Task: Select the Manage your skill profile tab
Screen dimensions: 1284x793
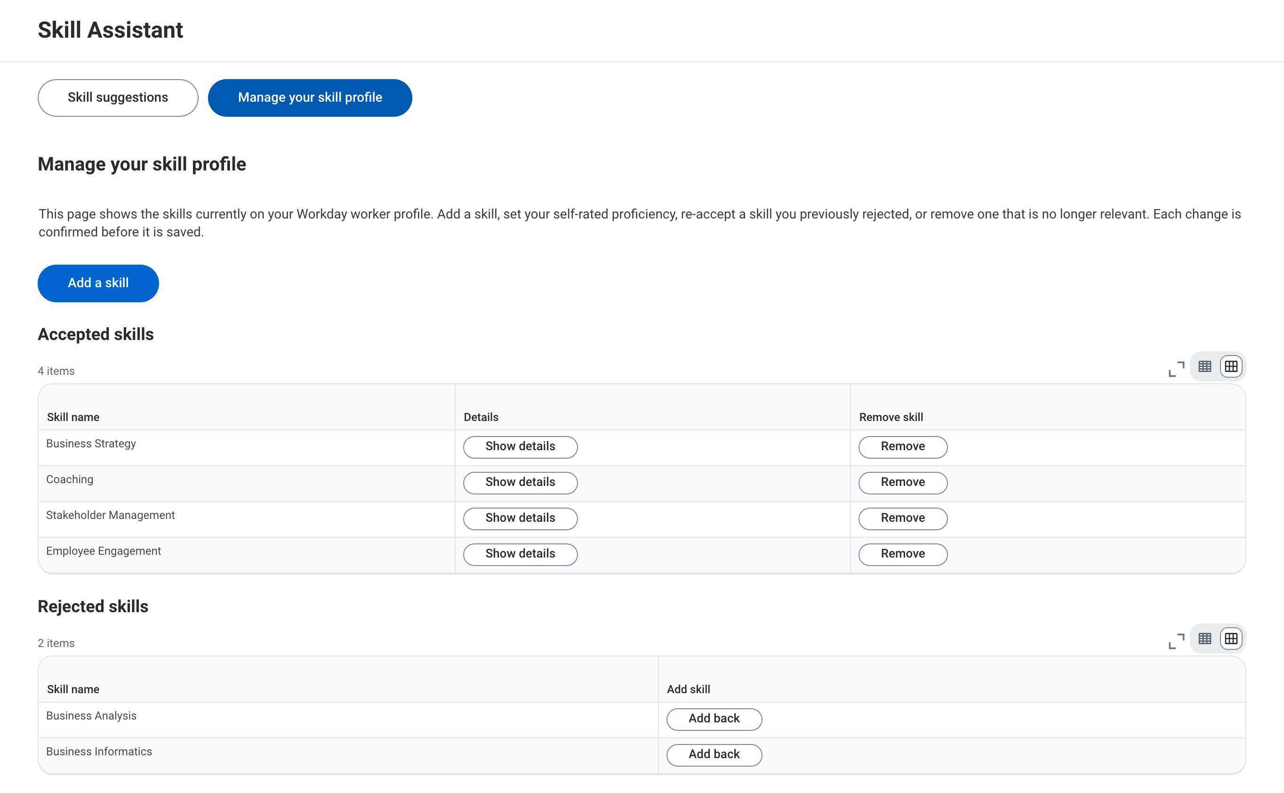Action: pos(310,97)
